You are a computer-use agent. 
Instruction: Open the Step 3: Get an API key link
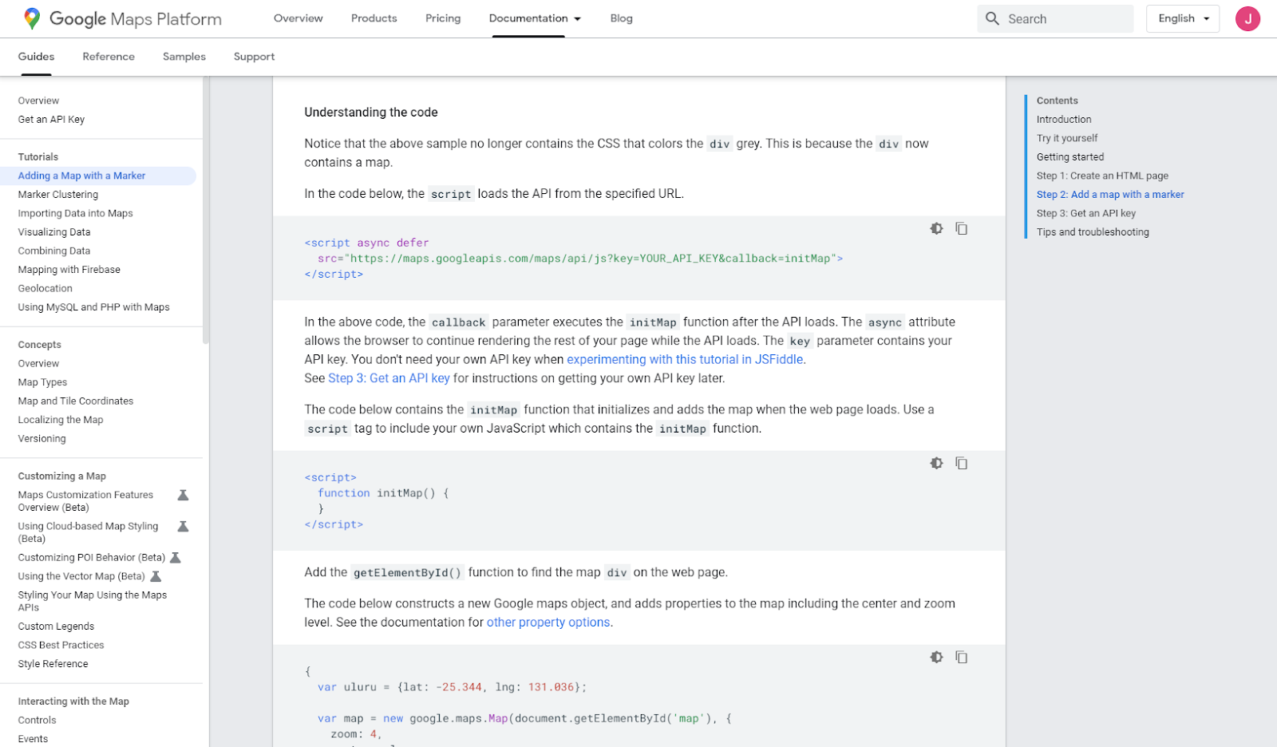coord(389,377)
